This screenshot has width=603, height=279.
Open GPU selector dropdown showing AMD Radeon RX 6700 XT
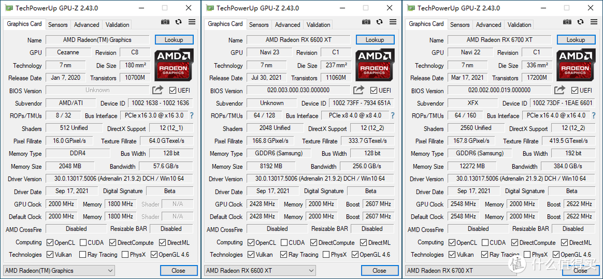pos(461,271)
